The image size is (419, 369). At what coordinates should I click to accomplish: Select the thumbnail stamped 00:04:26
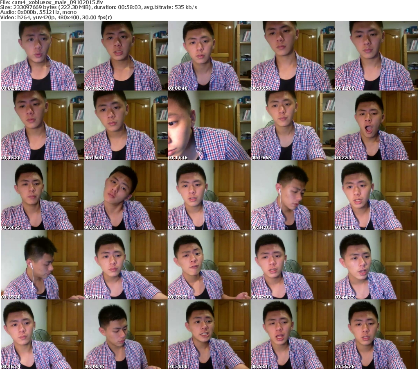tap(126, 56)
